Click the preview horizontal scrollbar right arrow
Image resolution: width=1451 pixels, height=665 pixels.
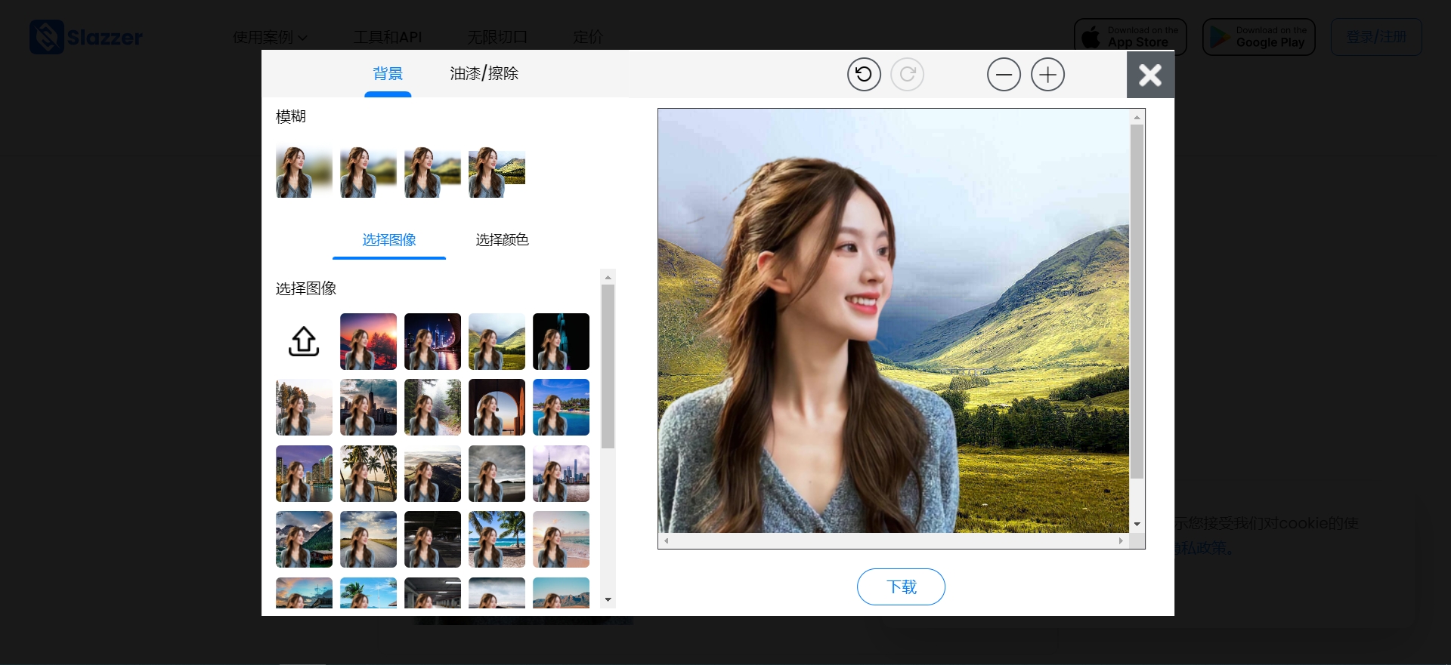tap(1121, 540)
